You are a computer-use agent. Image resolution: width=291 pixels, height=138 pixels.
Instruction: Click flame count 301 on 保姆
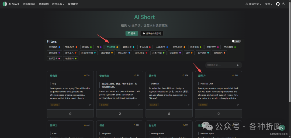136,125
